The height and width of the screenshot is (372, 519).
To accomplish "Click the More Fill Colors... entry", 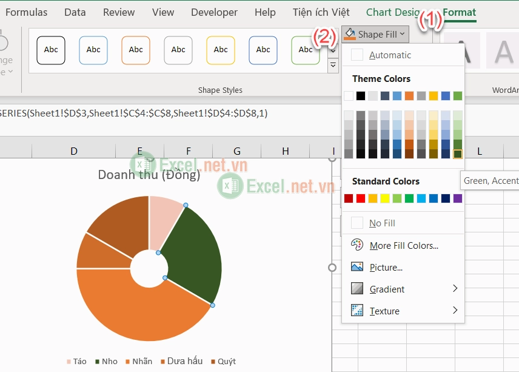I will [404, 245].
